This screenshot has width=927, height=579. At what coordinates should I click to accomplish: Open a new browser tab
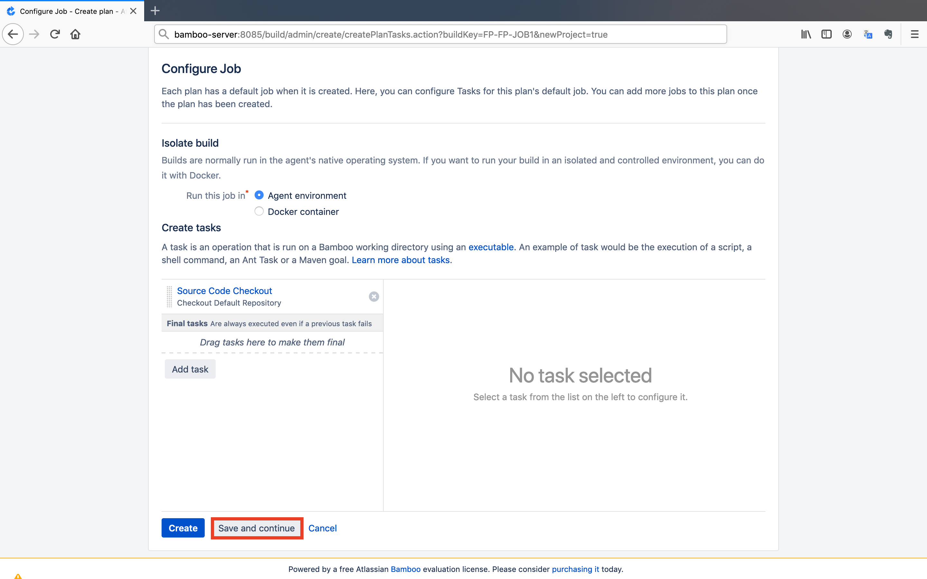pyautogui.click(x=155, y=11)
